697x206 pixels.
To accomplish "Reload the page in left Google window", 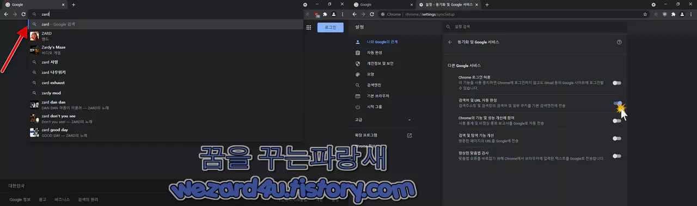I will click(23, 14).
